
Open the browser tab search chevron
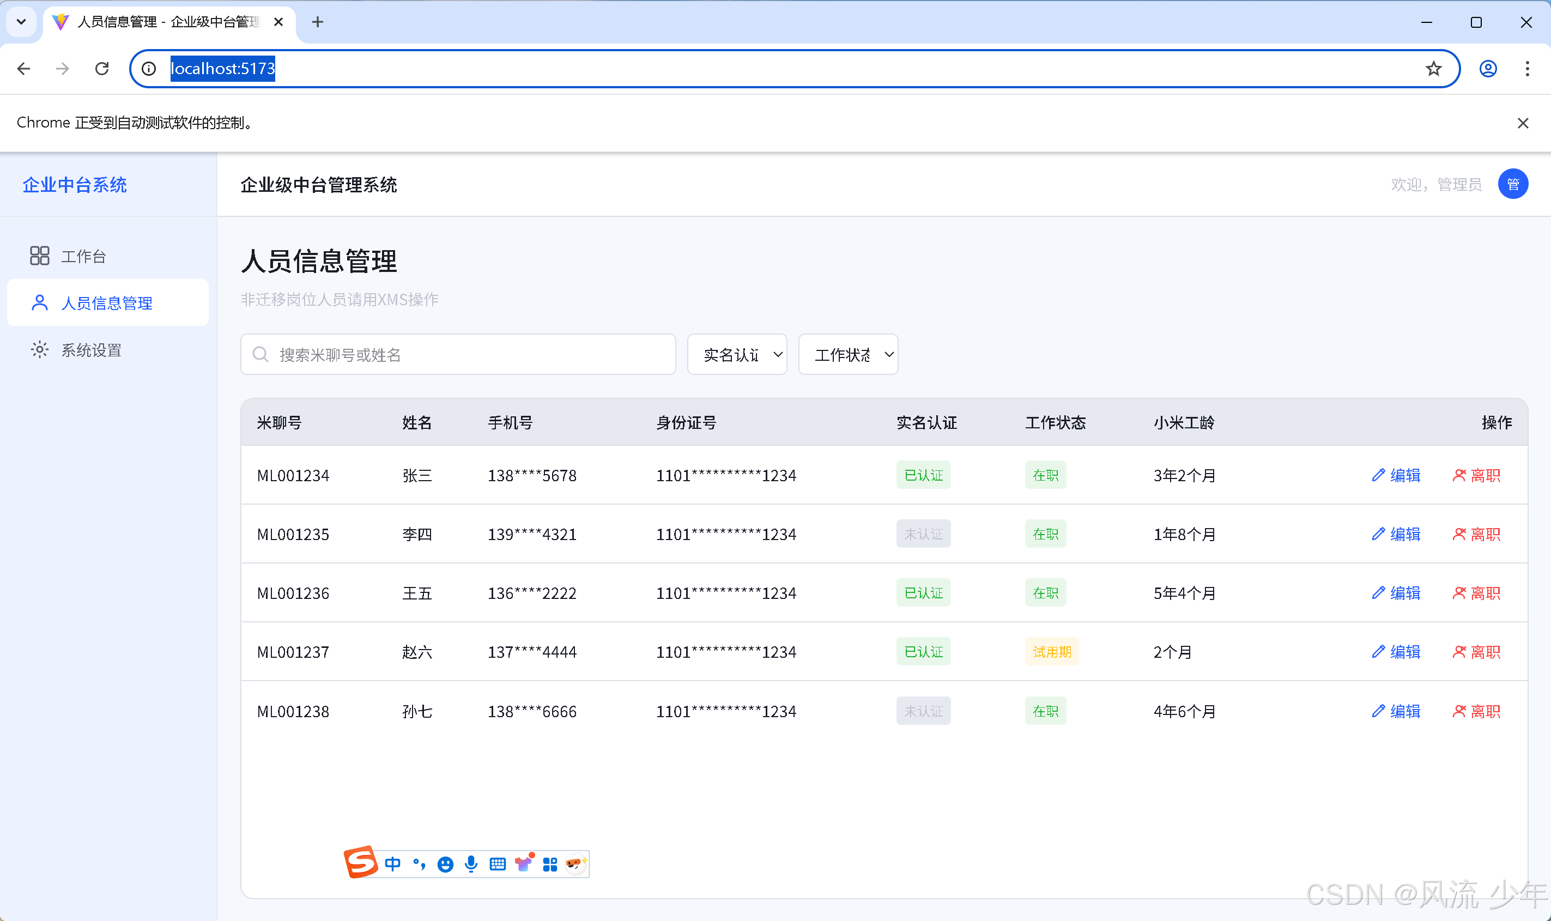[x=21, y=22]
